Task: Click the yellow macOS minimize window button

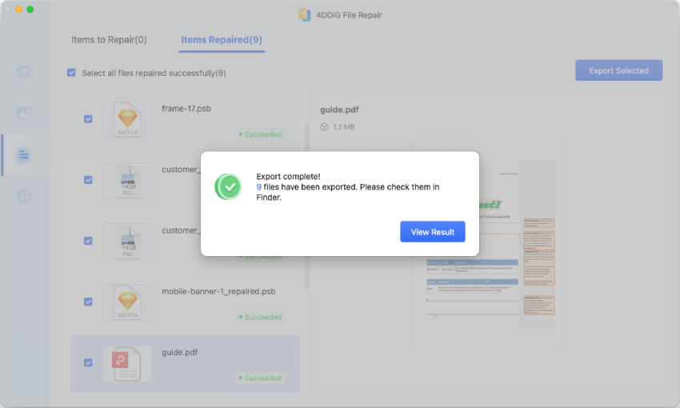Action: [x=18, y=9]
